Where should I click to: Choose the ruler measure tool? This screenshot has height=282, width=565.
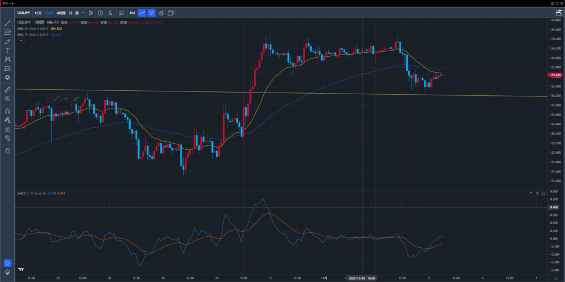pyautogui.click(x=8, y=89)
